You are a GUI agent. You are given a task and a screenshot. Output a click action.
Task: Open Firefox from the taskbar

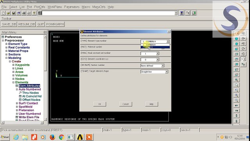pyautogui.click(x=52, y=137)
